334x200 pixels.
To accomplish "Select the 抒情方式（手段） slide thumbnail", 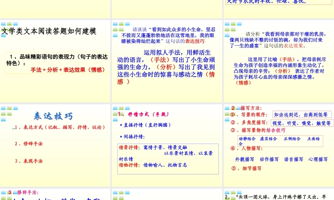I will (x=167, y=145).
